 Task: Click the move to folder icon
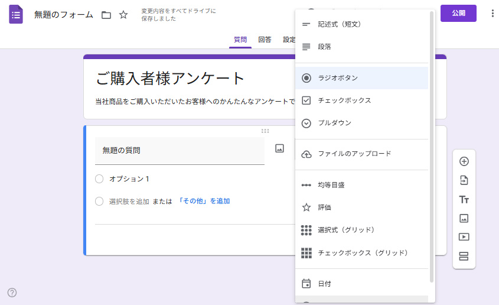click(x=106, y=15)
